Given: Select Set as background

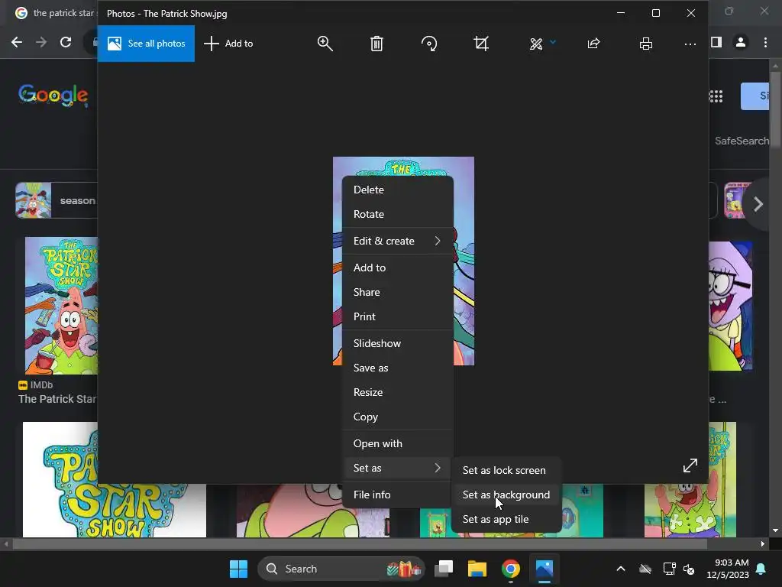Looking at the screenshot, I should (x=506, y=495).
